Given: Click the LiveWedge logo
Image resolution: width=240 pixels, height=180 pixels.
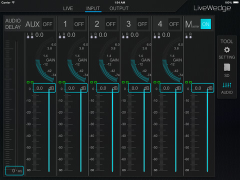Looking at the screenshot, I should click(x=212, y=8).
